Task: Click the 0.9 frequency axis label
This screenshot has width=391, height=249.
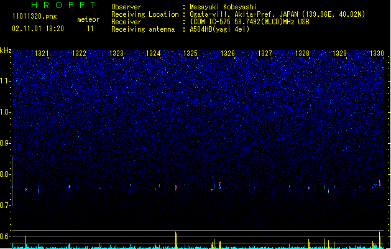Action: (6, 143)
